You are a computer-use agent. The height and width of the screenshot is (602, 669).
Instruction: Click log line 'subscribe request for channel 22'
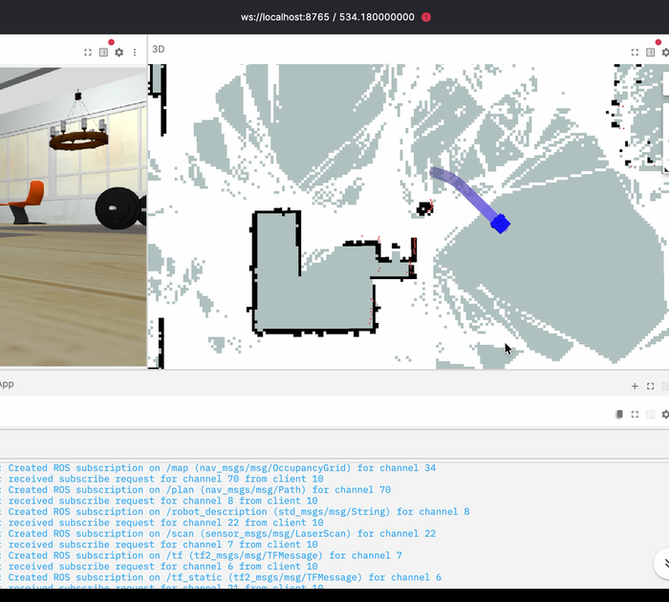[x=162, y=523]
